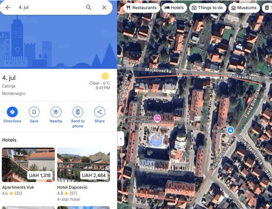Viewport: 272px width, 209px height.
Task: Click Apartments Vuk name link
Action: tap(18, 187)
